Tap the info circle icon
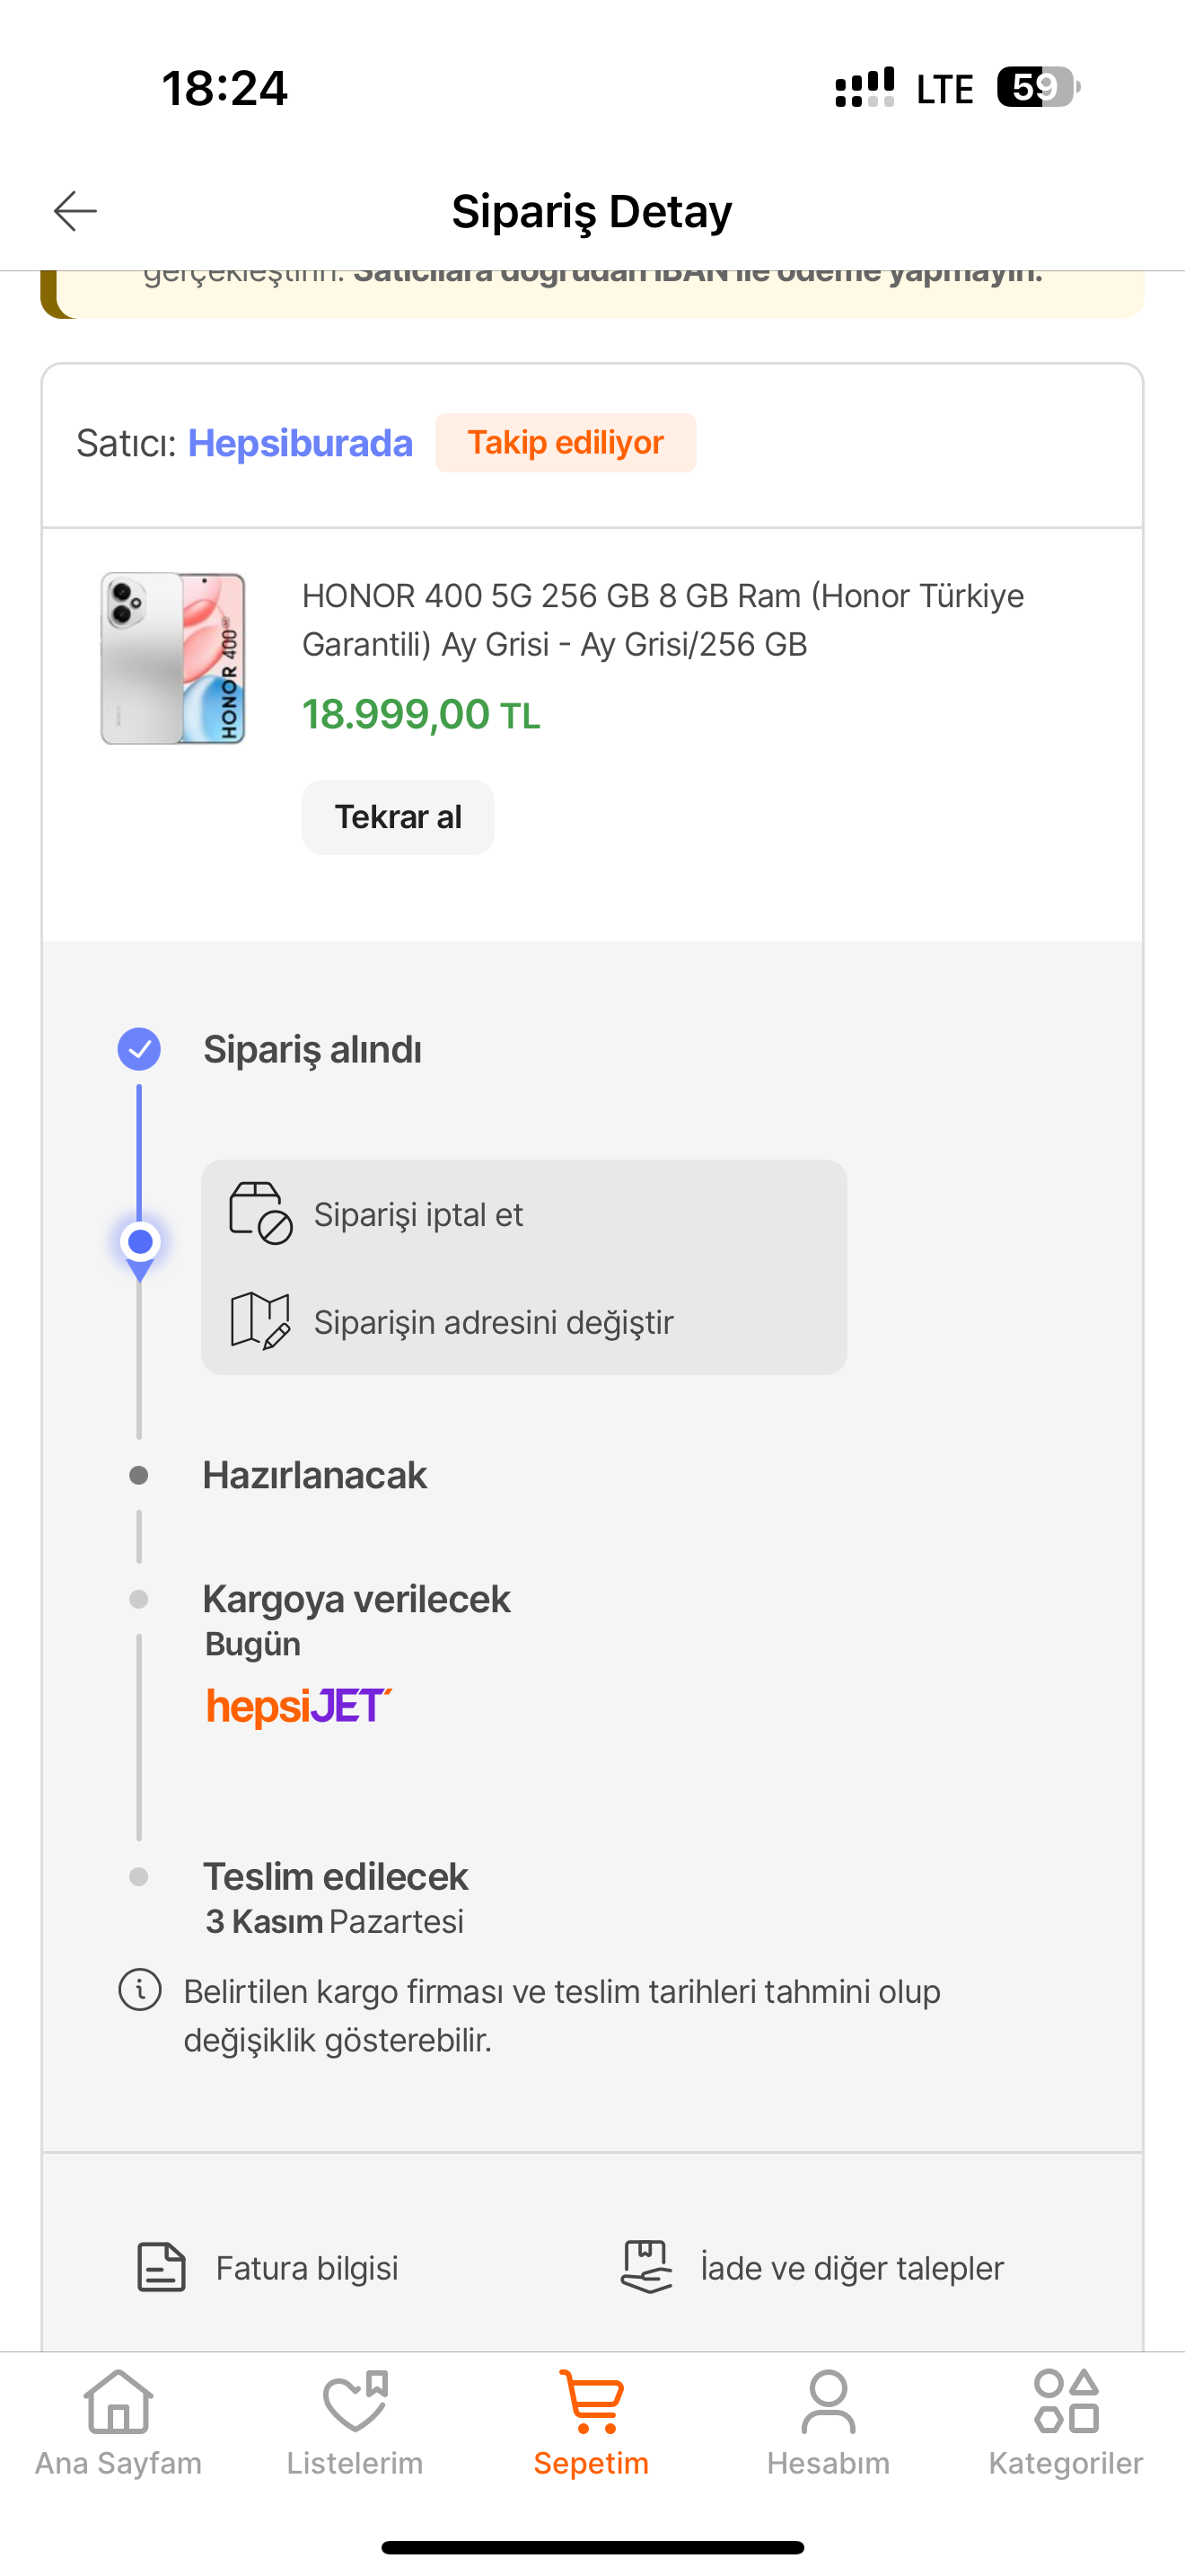Viewport: 1185px width, 2576px height. (x=140, y=1990)
